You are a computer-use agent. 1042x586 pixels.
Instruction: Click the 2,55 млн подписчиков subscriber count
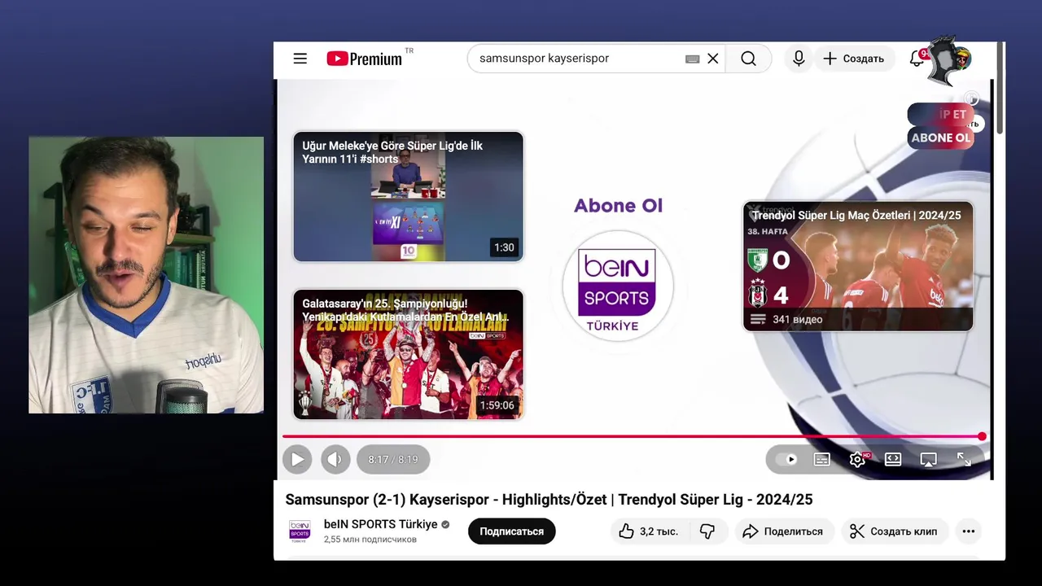(370, 540)
